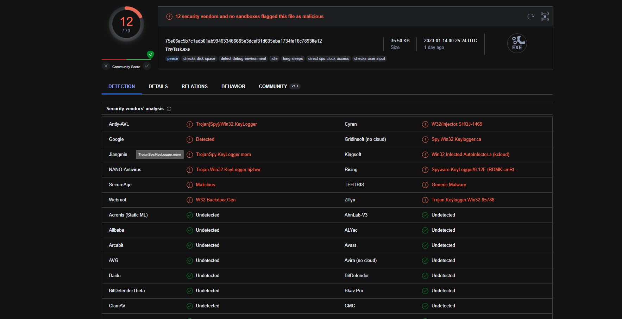Click green check icon in Alibaba row

[x=190, y=230]
